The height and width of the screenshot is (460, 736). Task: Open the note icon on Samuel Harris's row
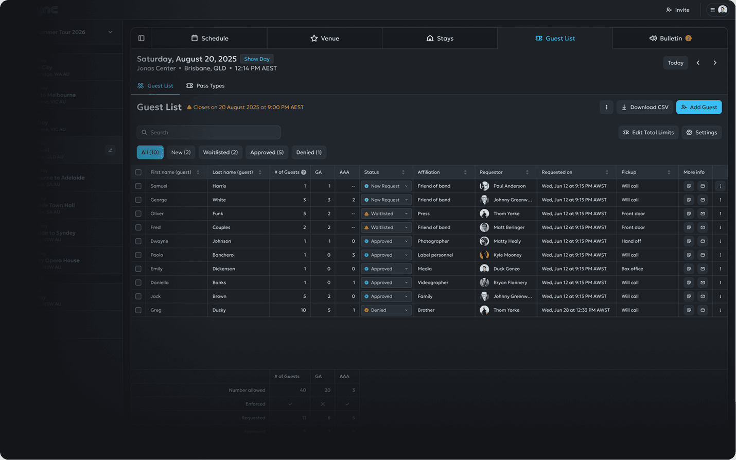coord(689,186)
